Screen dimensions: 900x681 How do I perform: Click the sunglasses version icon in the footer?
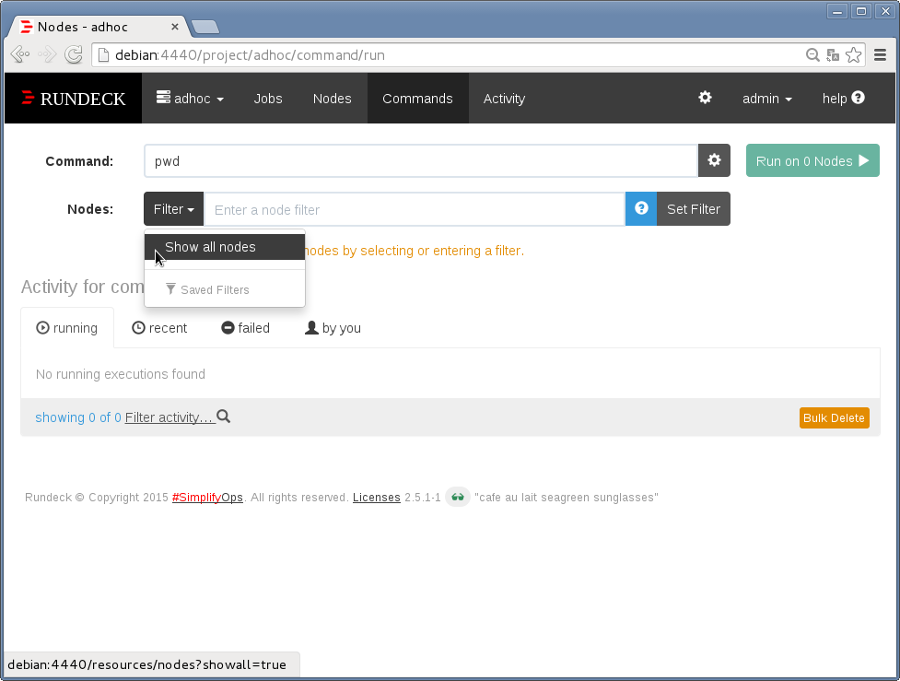pyautogui.click(x=458, y=498)
